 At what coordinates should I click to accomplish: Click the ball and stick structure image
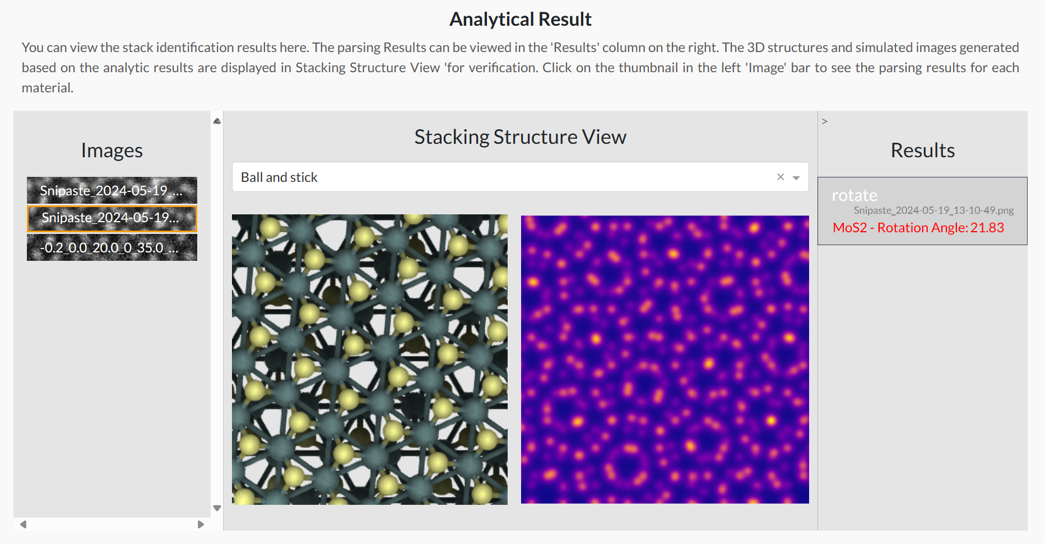coord(370,358)
